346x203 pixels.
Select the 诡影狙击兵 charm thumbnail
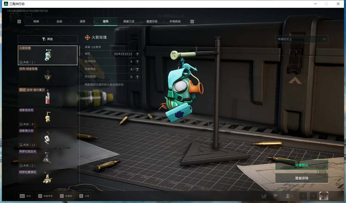coord(48,117)
